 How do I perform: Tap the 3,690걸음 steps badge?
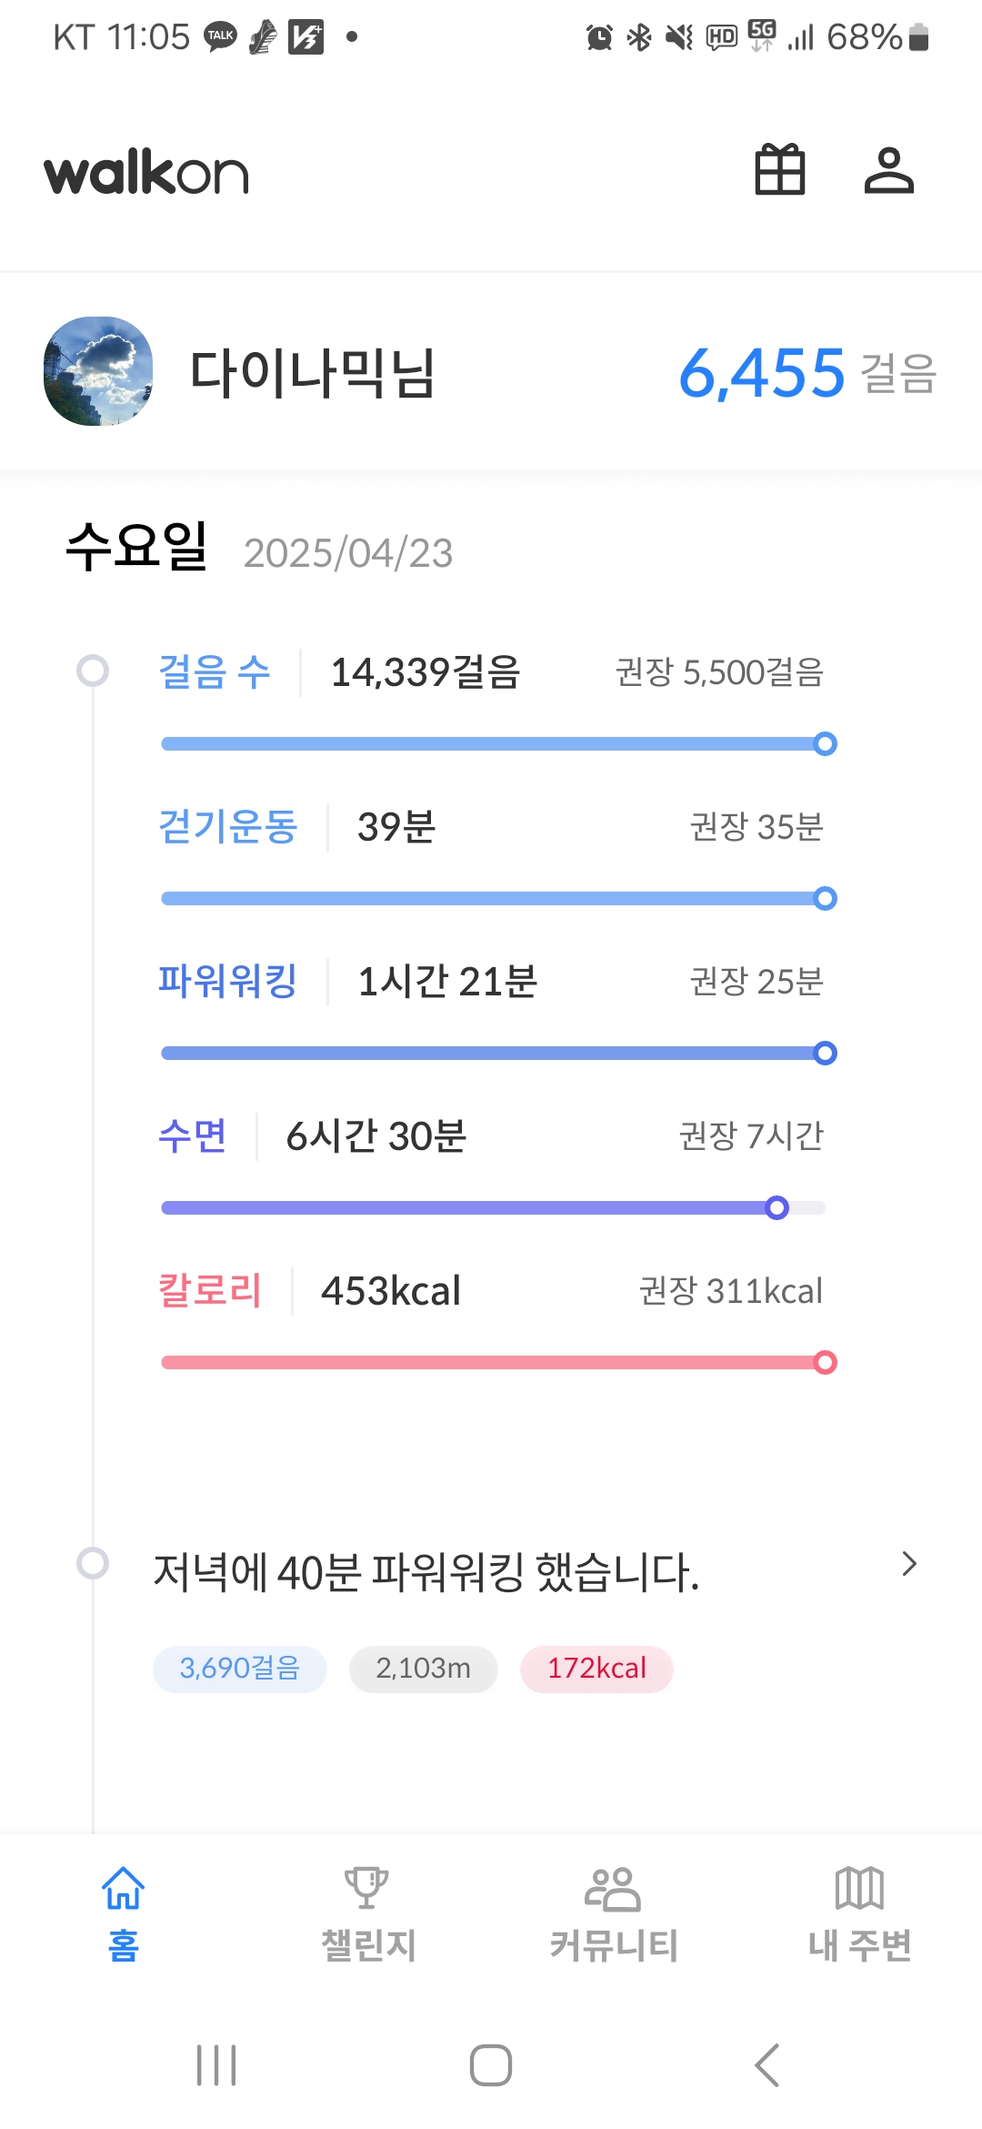(239, 1669)
